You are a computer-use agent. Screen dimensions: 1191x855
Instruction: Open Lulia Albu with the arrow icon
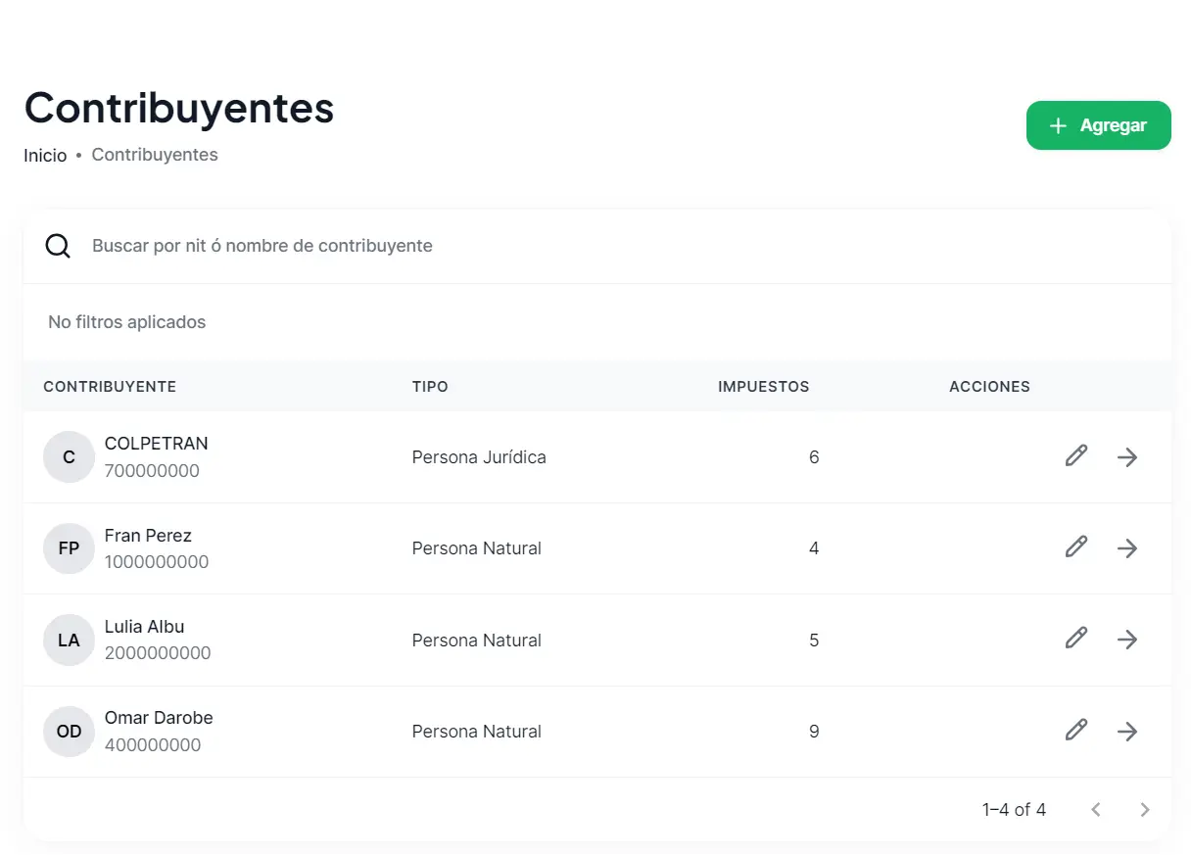[x=1127, y=640]
